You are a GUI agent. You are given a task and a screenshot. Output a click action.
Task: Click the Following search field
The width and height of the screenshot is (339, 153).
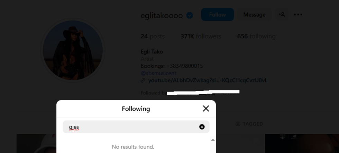click(131, 127)
